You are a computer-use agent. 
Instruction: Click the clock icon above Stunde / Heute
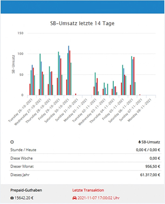(x=12, y=142)
